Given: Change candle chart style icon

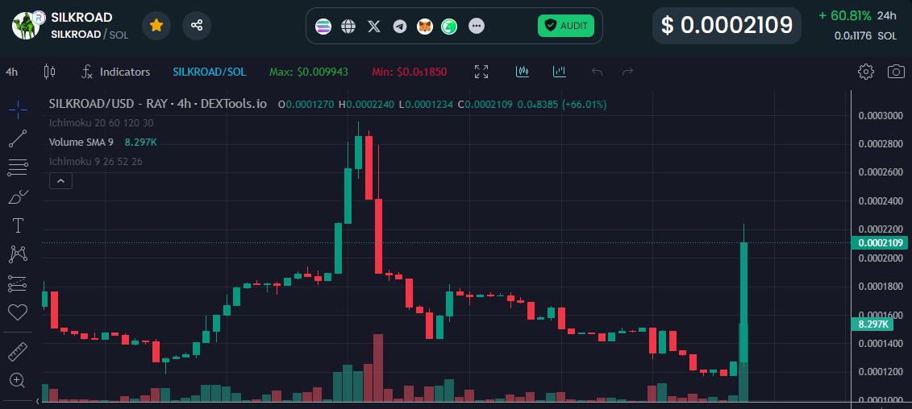Looking at the screenshot, I should pyautogui.click(x=49, y=72).
